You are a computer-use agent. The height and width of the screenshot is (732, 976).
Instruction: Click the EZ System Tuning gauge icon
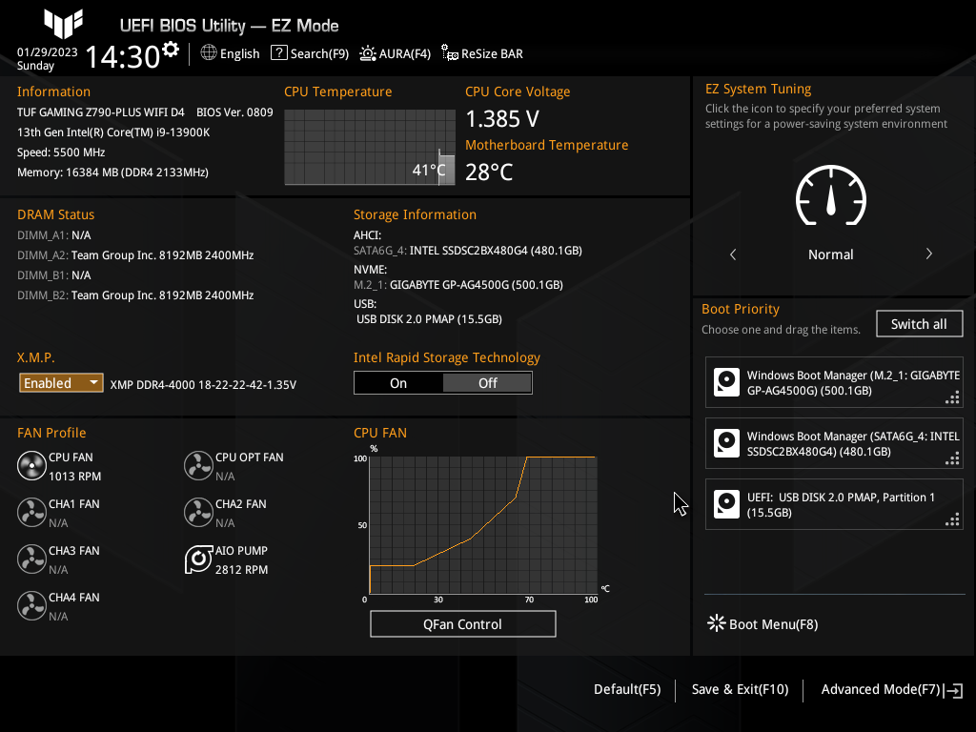[x=831, y=195]
